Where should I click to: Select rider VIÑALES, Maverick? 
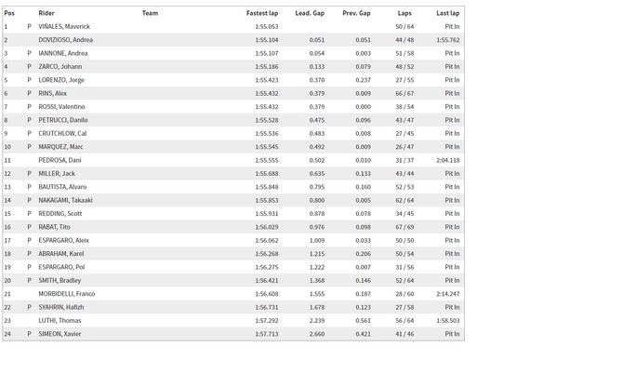pyautogui.click(x=64, y=26)
